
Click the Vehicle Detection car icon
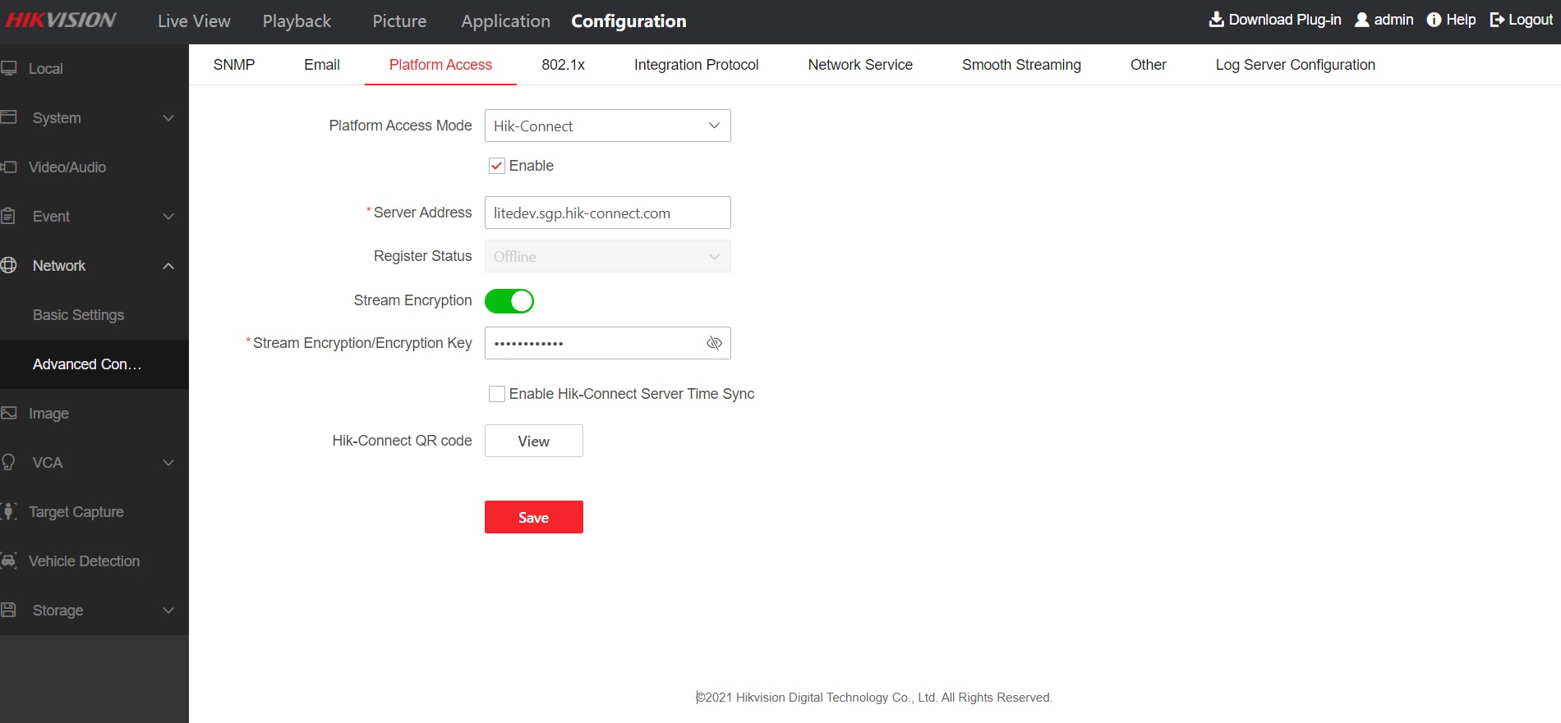click(x=9, y=561)
